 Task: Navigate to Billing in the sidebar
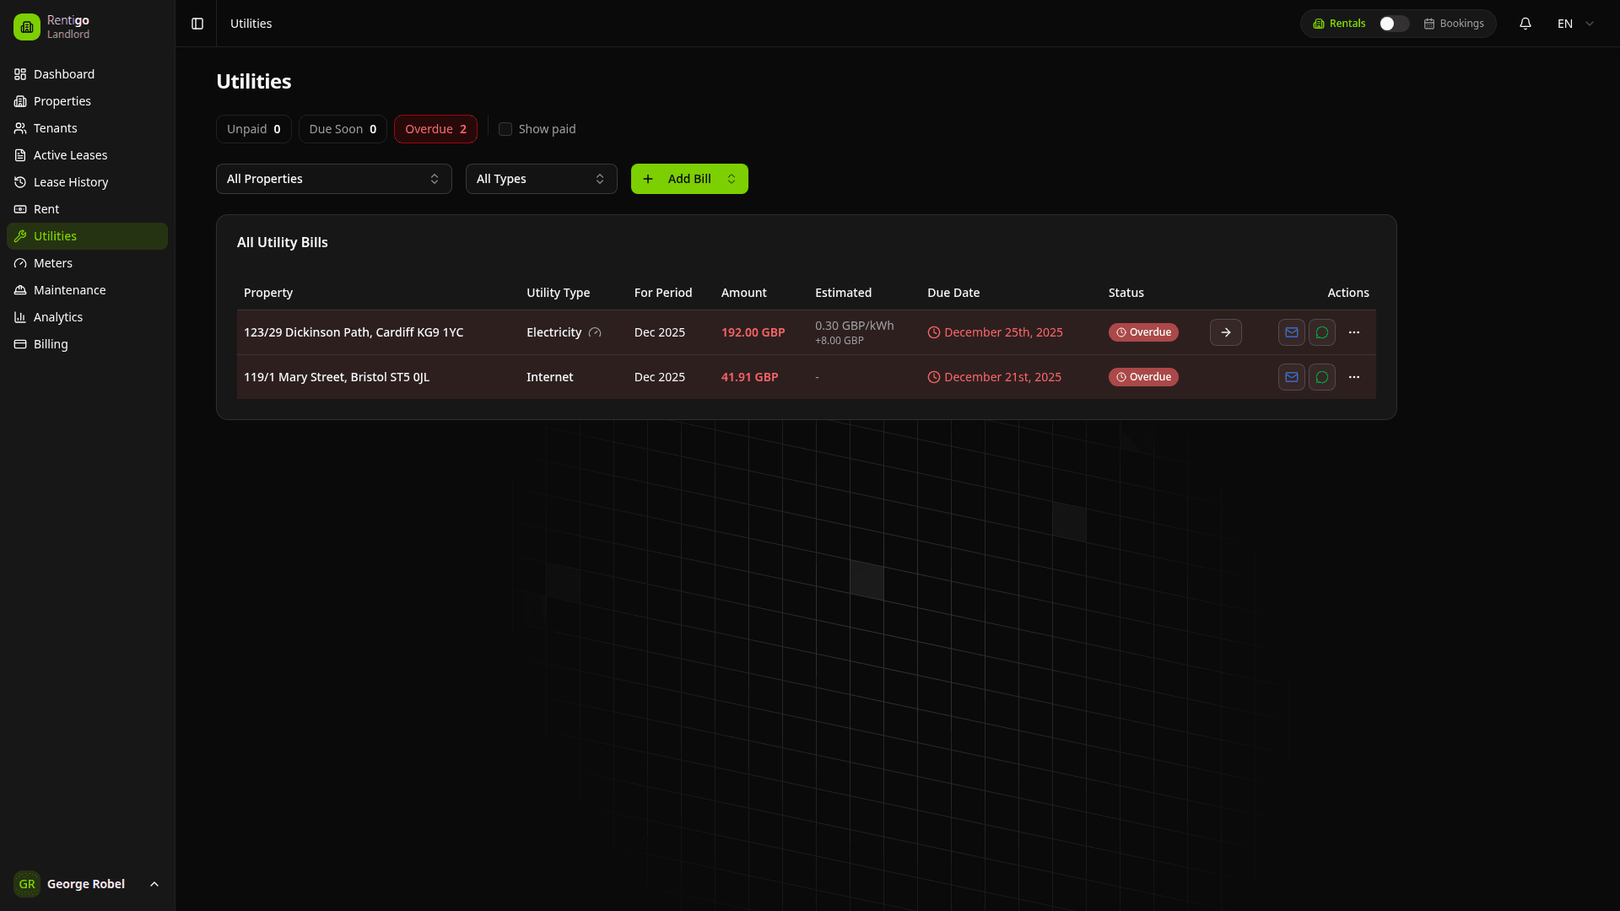(x=51, y=343)
